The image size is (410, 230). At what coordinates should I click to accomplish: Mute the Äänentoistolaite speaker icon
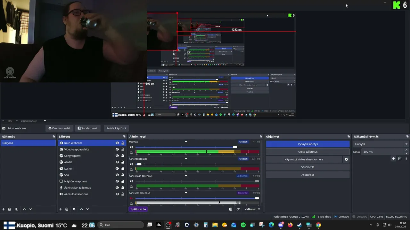[131, 164]
